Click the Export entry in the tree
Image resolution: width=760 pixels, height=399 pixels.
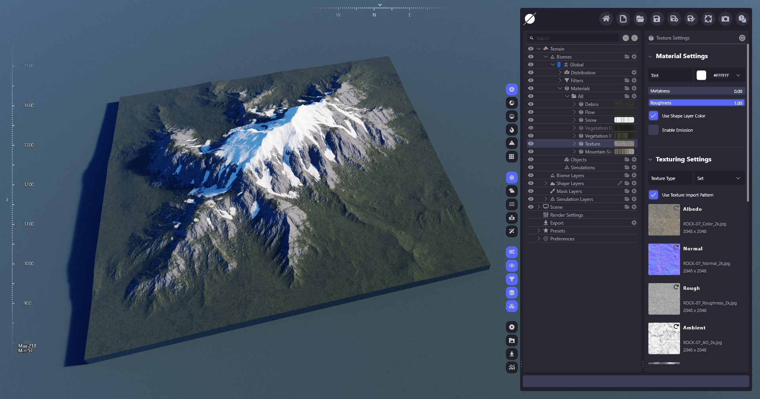click(x=557, y=223)
